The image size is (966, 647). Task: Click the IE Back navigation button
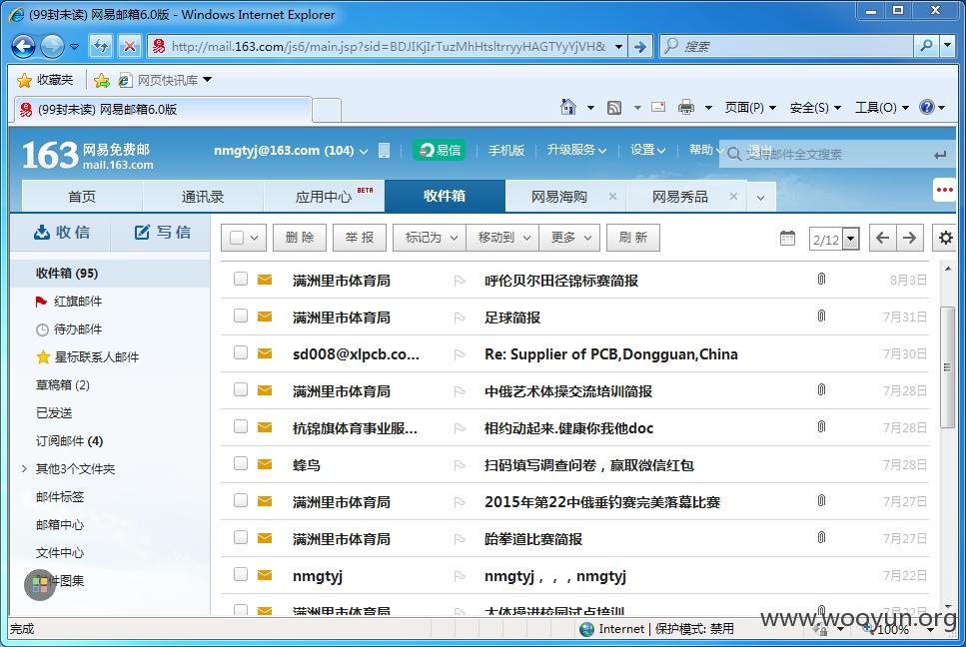click(23, 46)
